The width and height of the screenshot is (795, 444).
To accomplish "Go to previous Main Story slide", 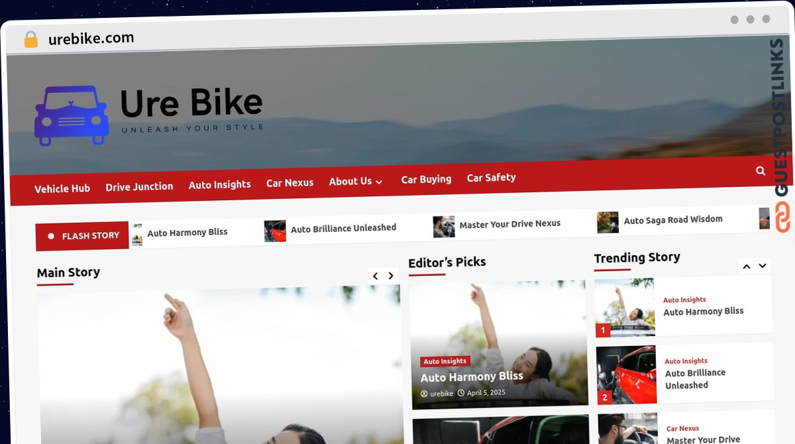I will point(376,276).
